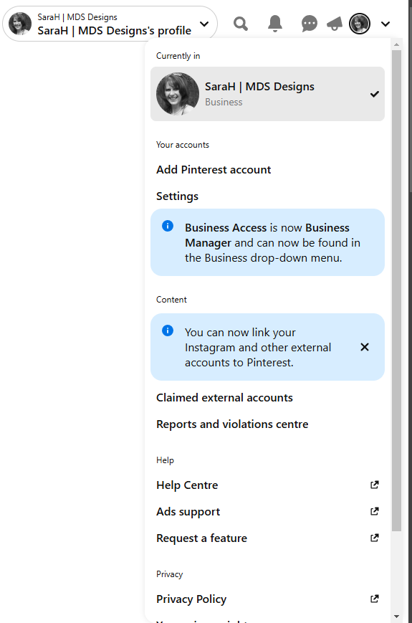Click external link icon beside Help Centre

tap(374, 485)
